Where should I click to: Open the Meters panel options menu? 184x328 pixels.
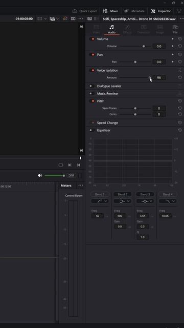(81, 186)
